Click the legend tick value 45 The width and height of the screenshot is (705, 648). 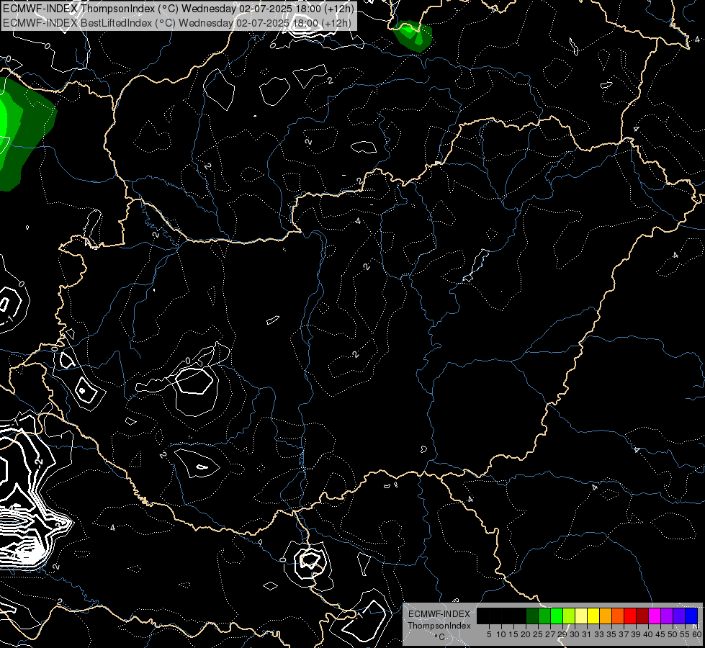click(x=660, y=634)
